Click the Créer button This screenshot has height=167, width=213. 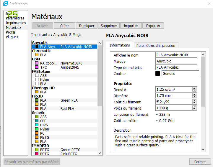click(x=64, y=26)
